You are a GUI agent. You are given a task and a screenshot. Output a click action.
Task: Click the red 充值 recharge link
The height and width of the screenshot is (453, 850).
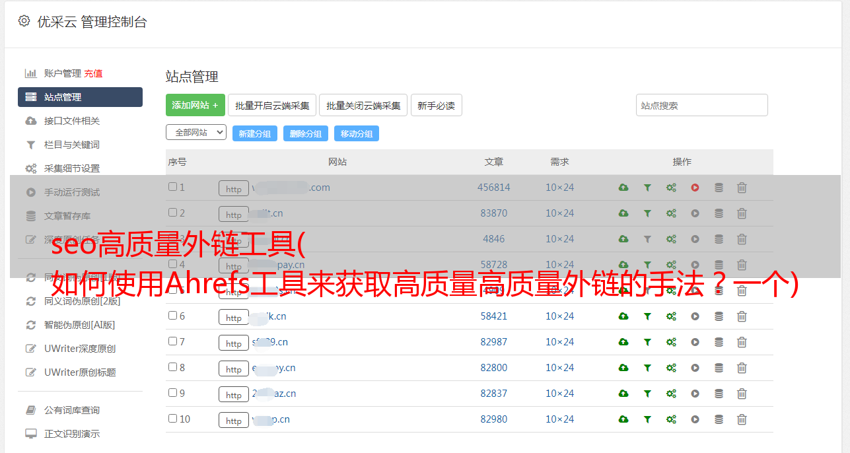93,73
